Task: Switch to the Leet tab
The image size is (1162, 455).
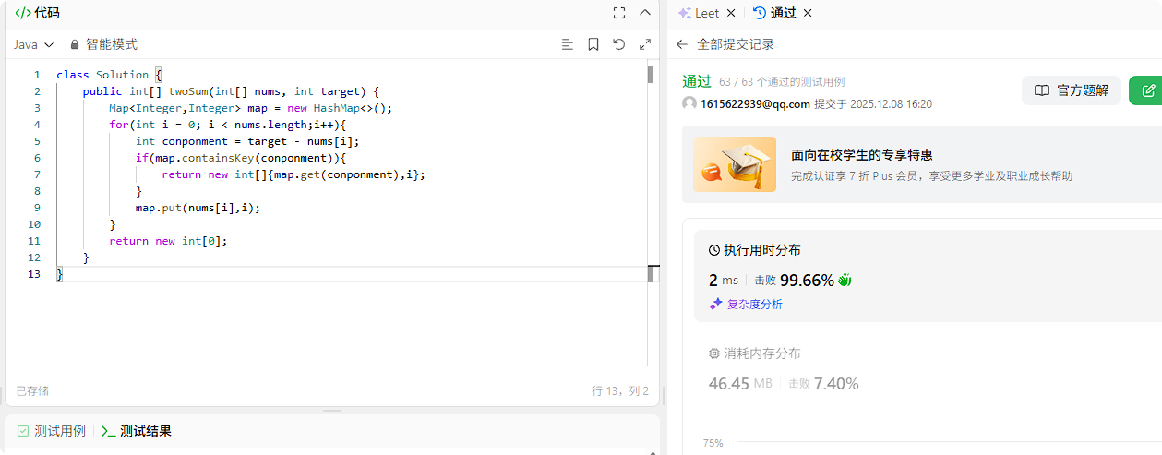Action: [699, 13]
